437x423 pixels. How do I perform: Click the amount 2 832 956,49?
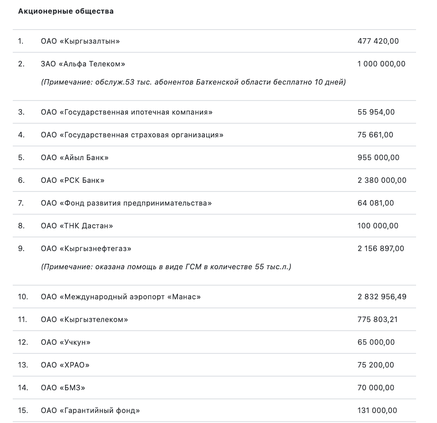[382, 297]
